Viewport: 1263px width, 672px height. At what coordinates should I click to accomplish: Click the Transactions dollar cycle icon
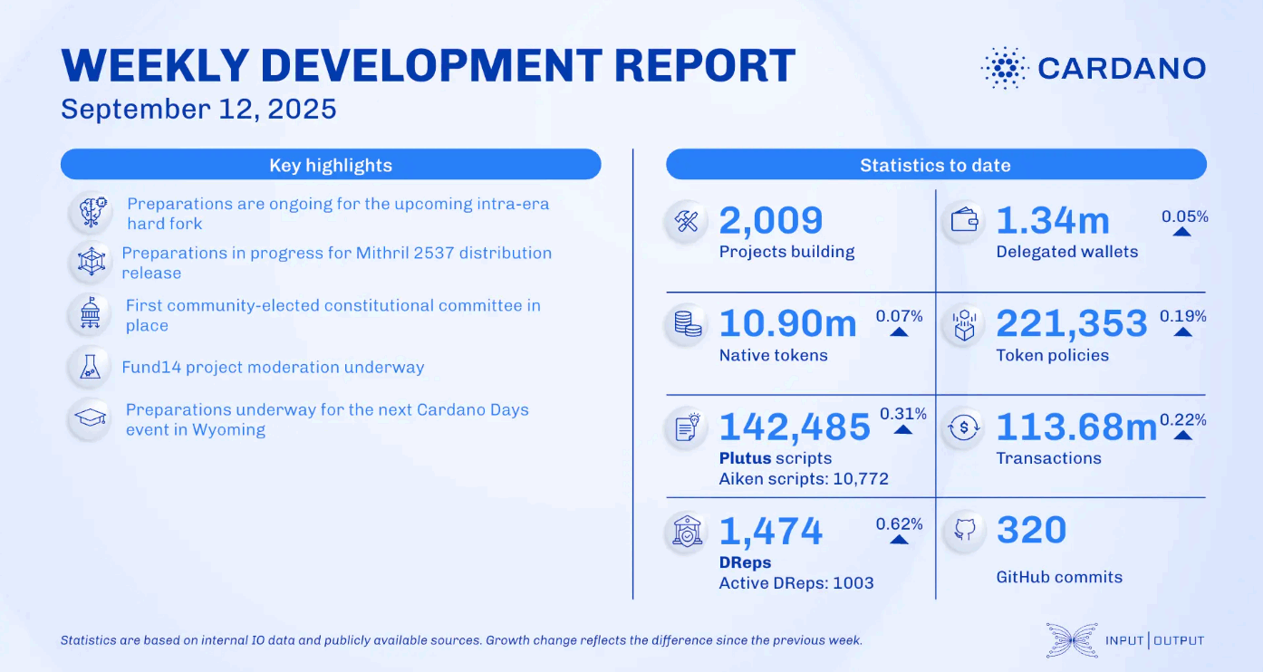tap(964, 429)
